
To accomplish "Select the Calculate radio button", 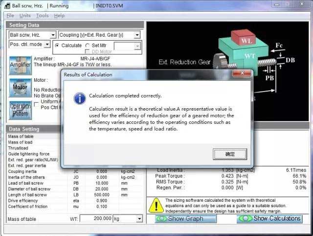I will pos(57,46).
